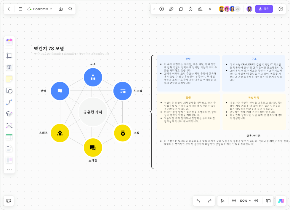Undo the last action
The image size is (290, 210).
point(198,201)
